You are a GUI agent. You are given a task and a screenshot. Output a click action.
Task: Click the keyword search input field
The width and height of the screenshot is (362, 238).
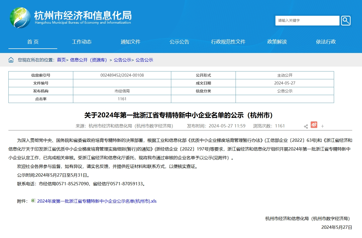pos(307,21)
